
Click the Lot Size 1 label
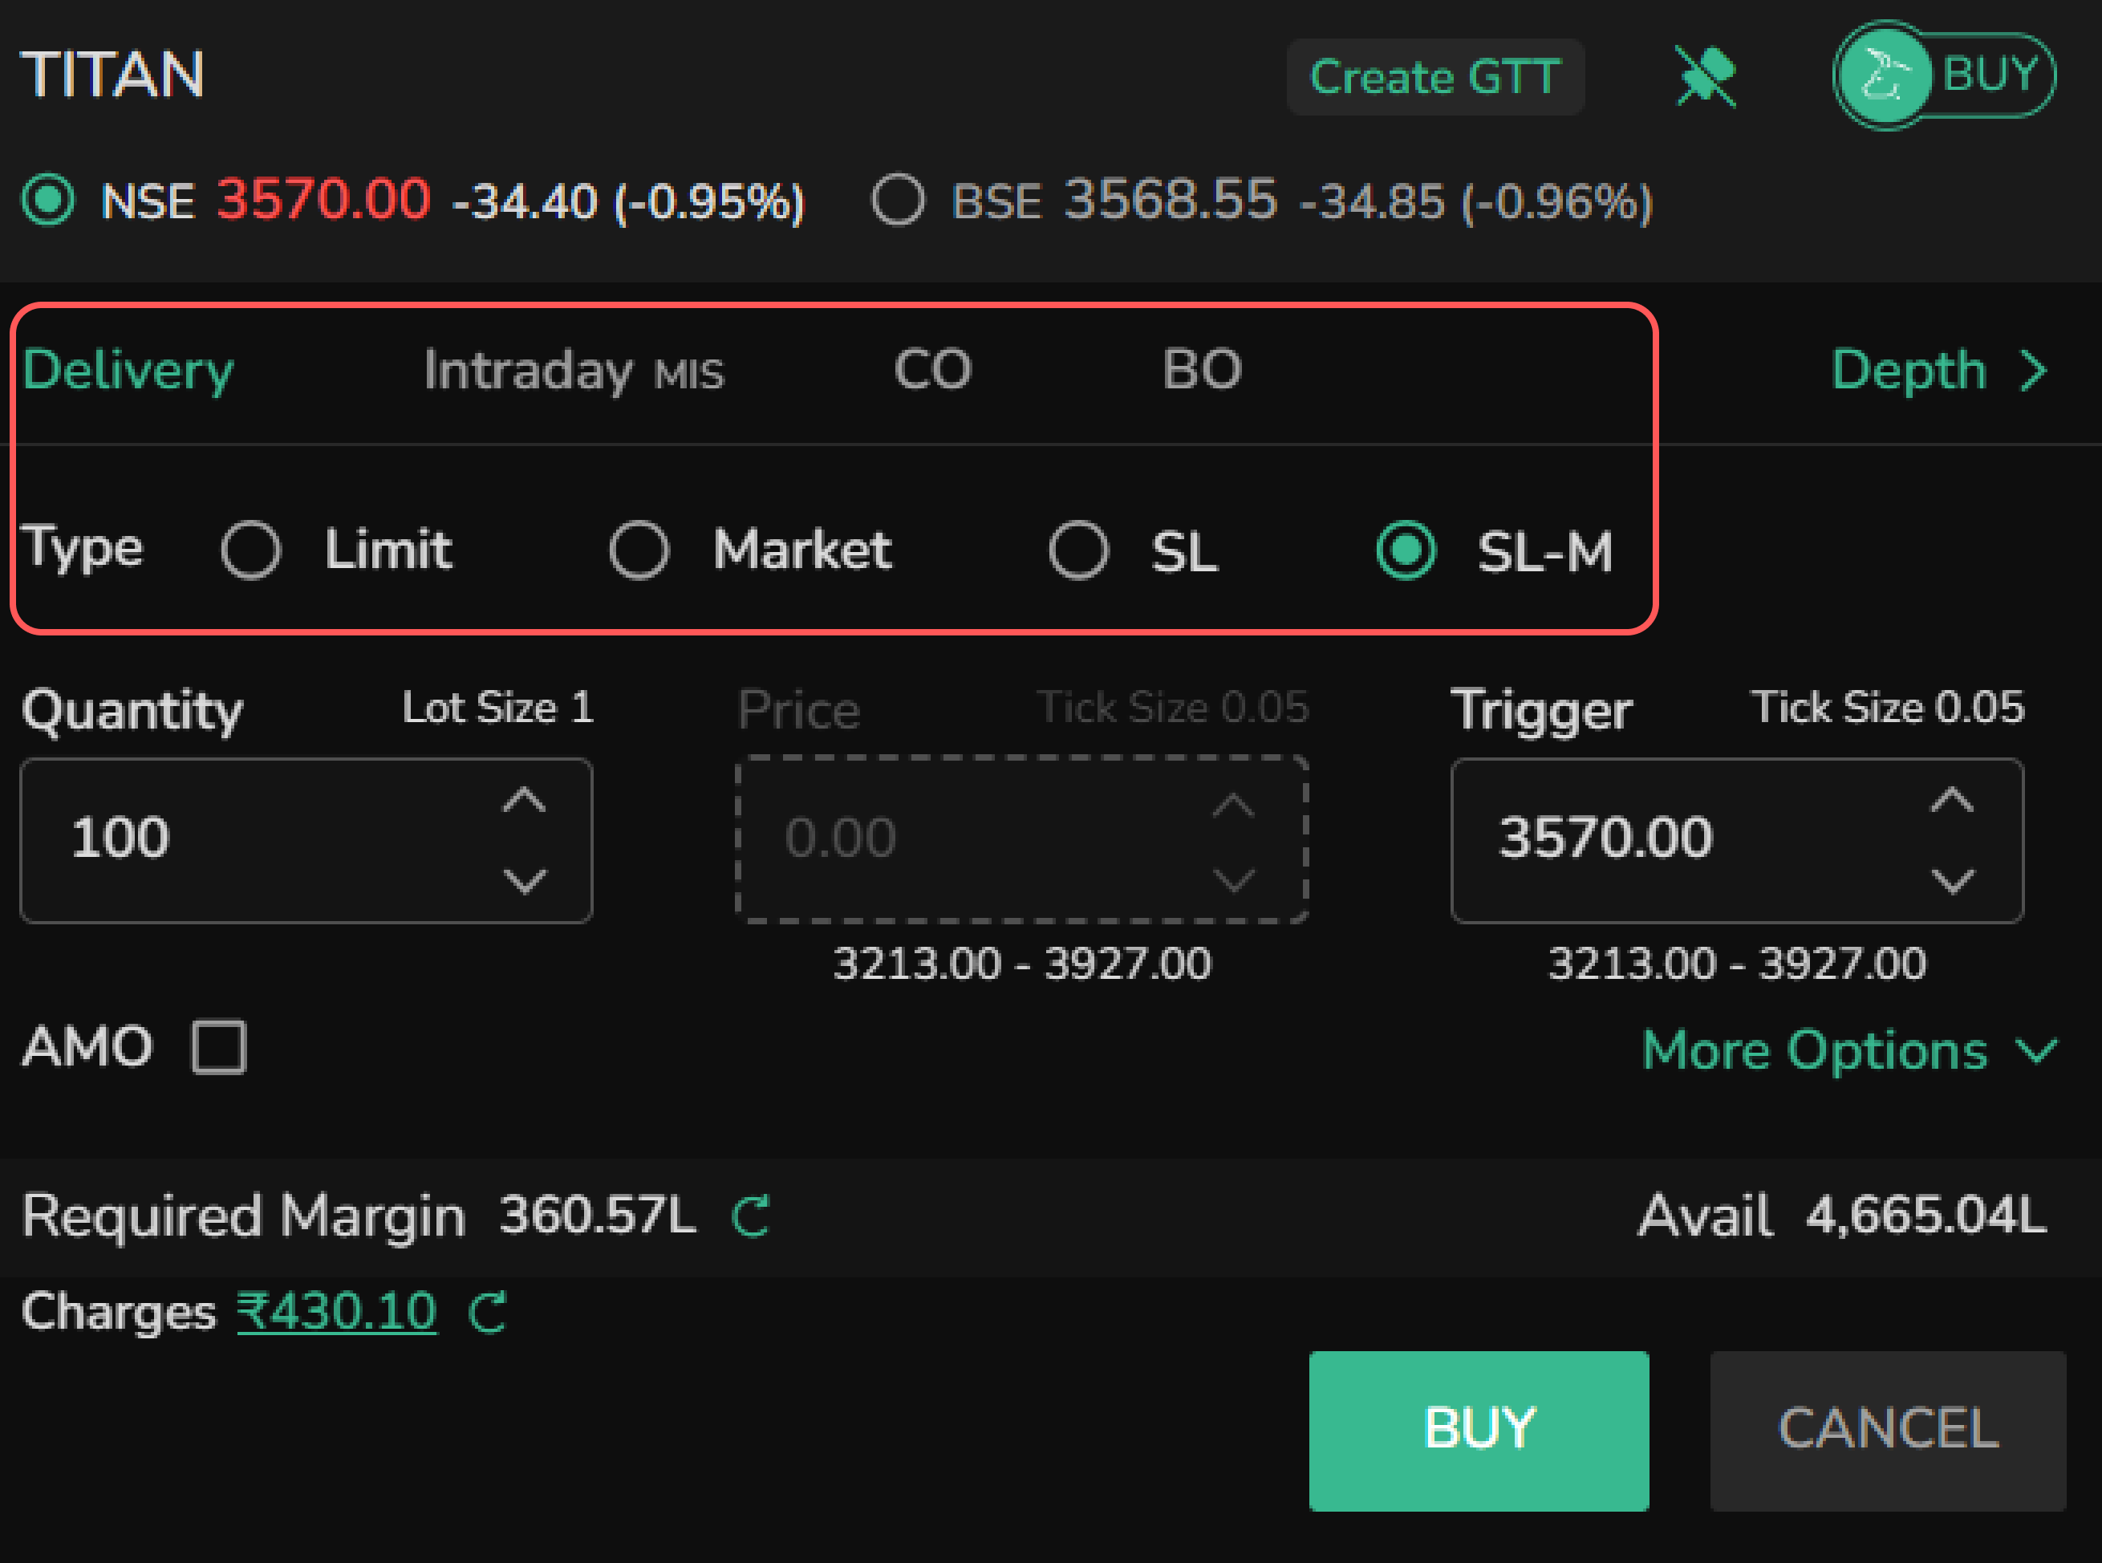click(498, 708)
